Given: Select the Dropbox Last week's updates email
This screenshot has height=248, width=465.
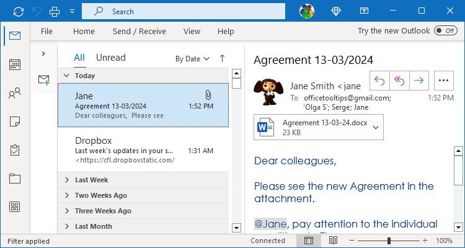Looking at the screenshot, I should click(x=143, y=149).
